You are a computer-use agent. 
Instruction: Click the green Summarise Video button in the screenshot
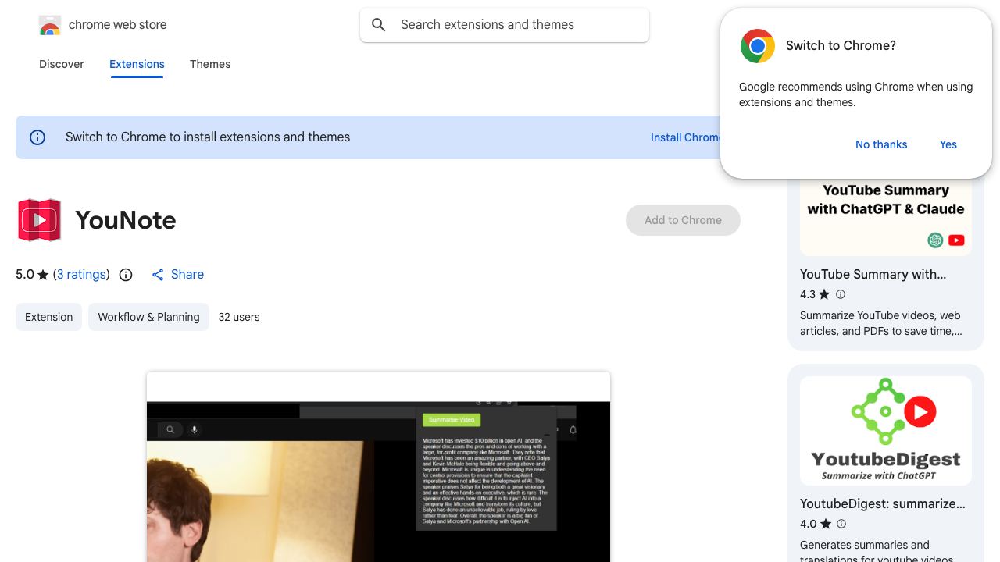(x=452, y=420)
